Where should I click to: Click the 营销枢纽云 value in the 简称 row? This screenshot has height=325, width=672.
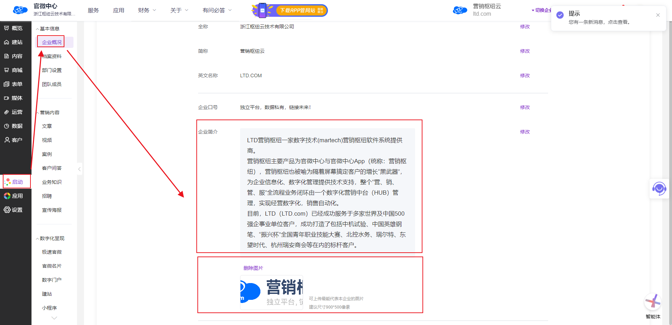252,51
